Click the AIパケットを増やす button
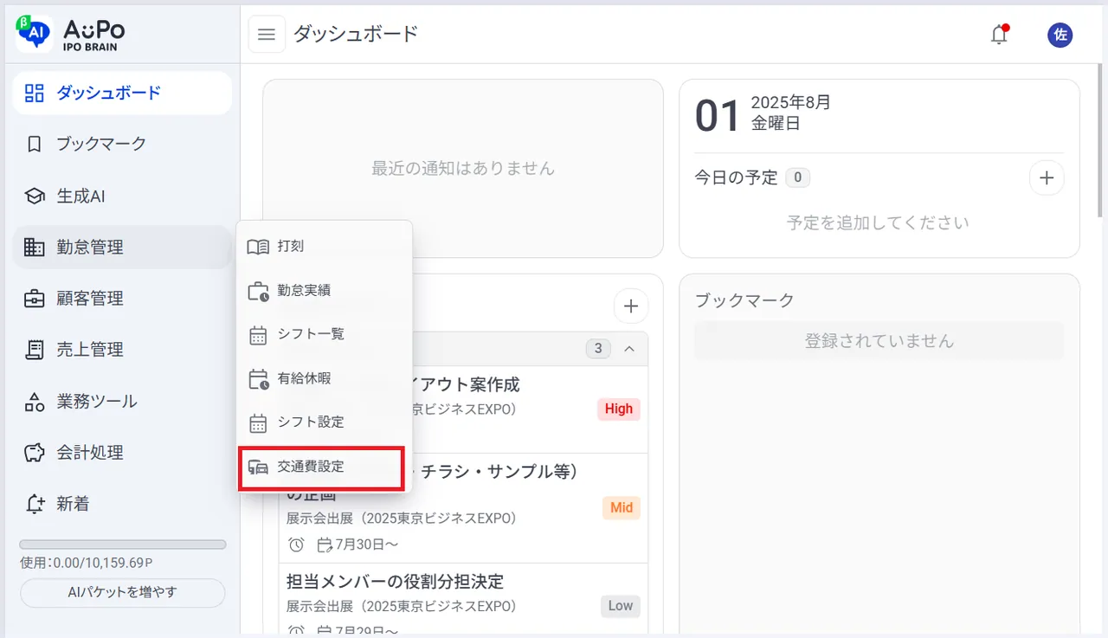The width and height of the screenshot is (1108, 638). point(122,593)
